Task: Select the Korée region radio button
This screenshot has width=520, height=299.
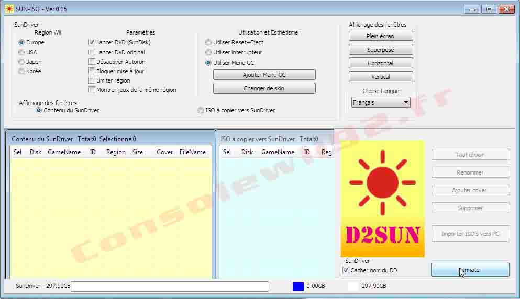Action: pyautogui.click(x=21, y=71)
